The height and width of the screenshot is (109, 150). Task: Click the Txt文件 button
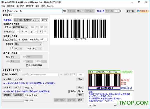(x=18, y=88)
